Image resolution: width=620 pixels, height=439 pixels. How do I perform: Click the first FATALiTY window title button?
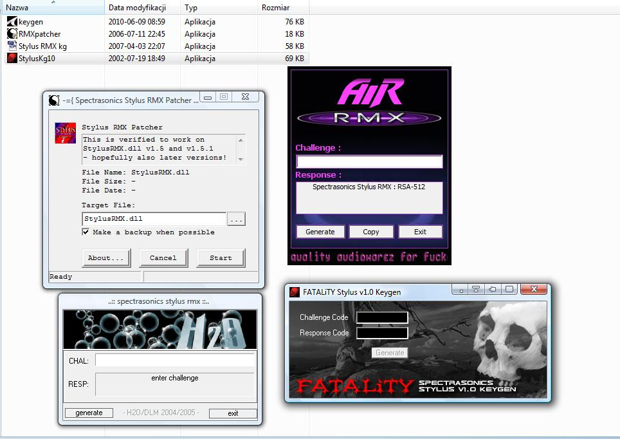pyautogui.click(x=460, y=290)
